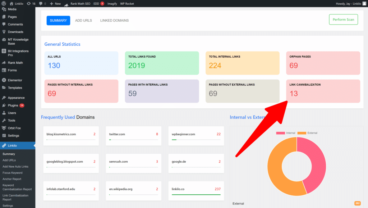The height and width of the screenshot is (208, 368).
Task: Click the Plugins update badge showing 14
Action: [x=22, y=105]
